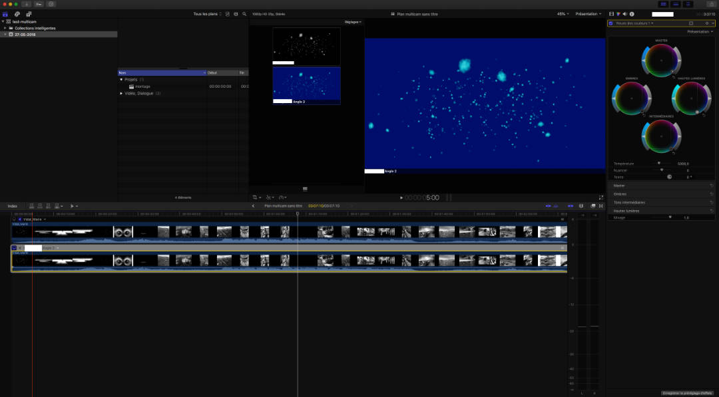Open the angle viewer Réglages dropdown
The width and height of the screenshot is (719, 397).
click(353, 22)
